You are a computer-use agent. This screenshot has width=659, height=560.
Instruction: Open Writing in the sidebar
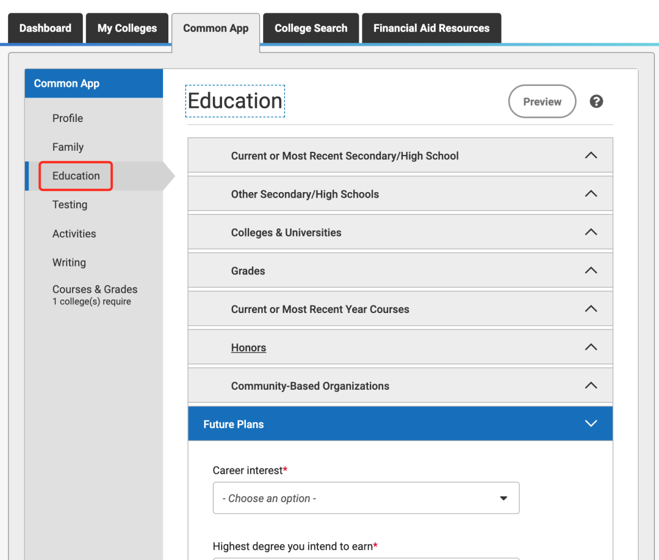pos(69,262)
